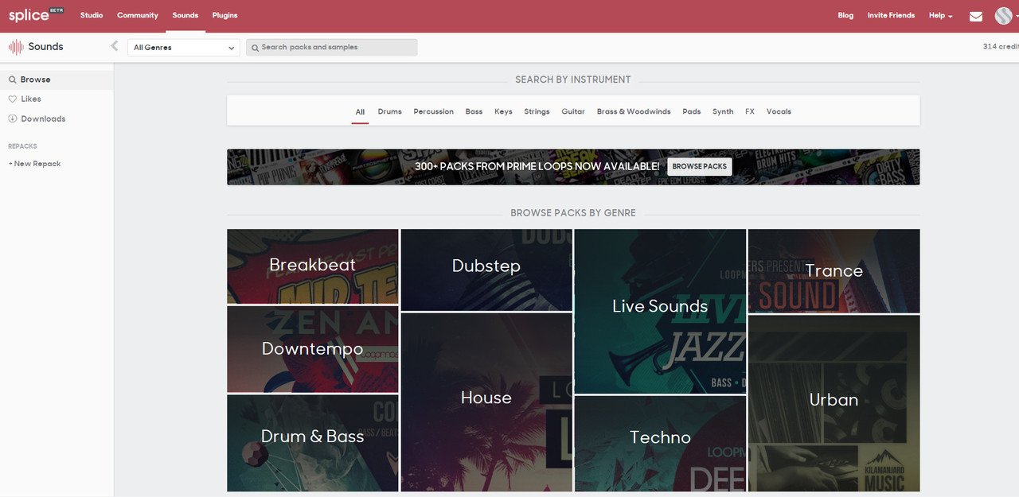The height and width of the screenshot is (497, 1019).
Task: Enable the Vocals instrument filter
Action: coord(779,111)
